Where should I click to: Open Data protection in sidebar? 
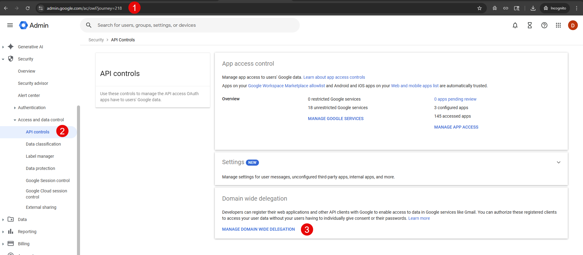[x=40, y=168]
